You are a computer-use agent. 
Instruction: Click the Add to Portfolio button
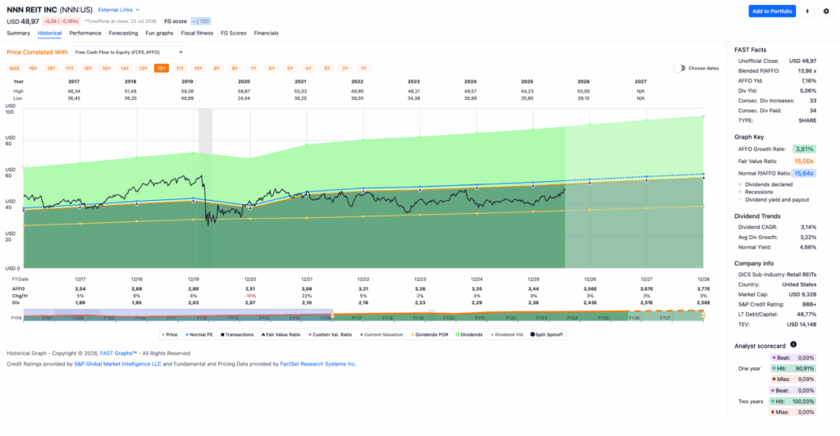point(771,11)
